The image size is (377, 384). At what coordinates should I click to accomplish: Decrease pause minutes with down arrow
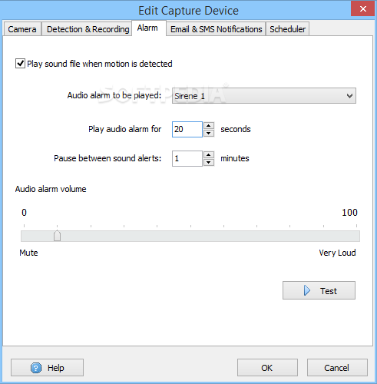(209, 162)
